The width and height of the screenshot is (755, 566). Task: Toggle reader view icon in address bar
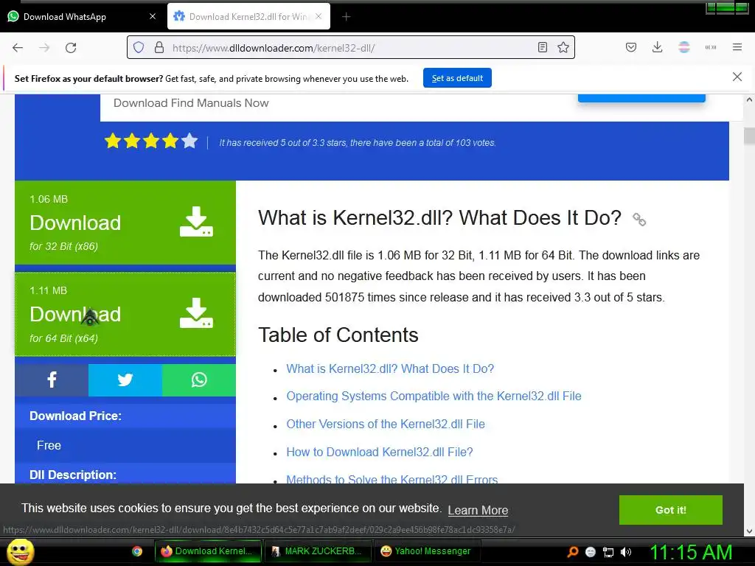click(542, 47)
